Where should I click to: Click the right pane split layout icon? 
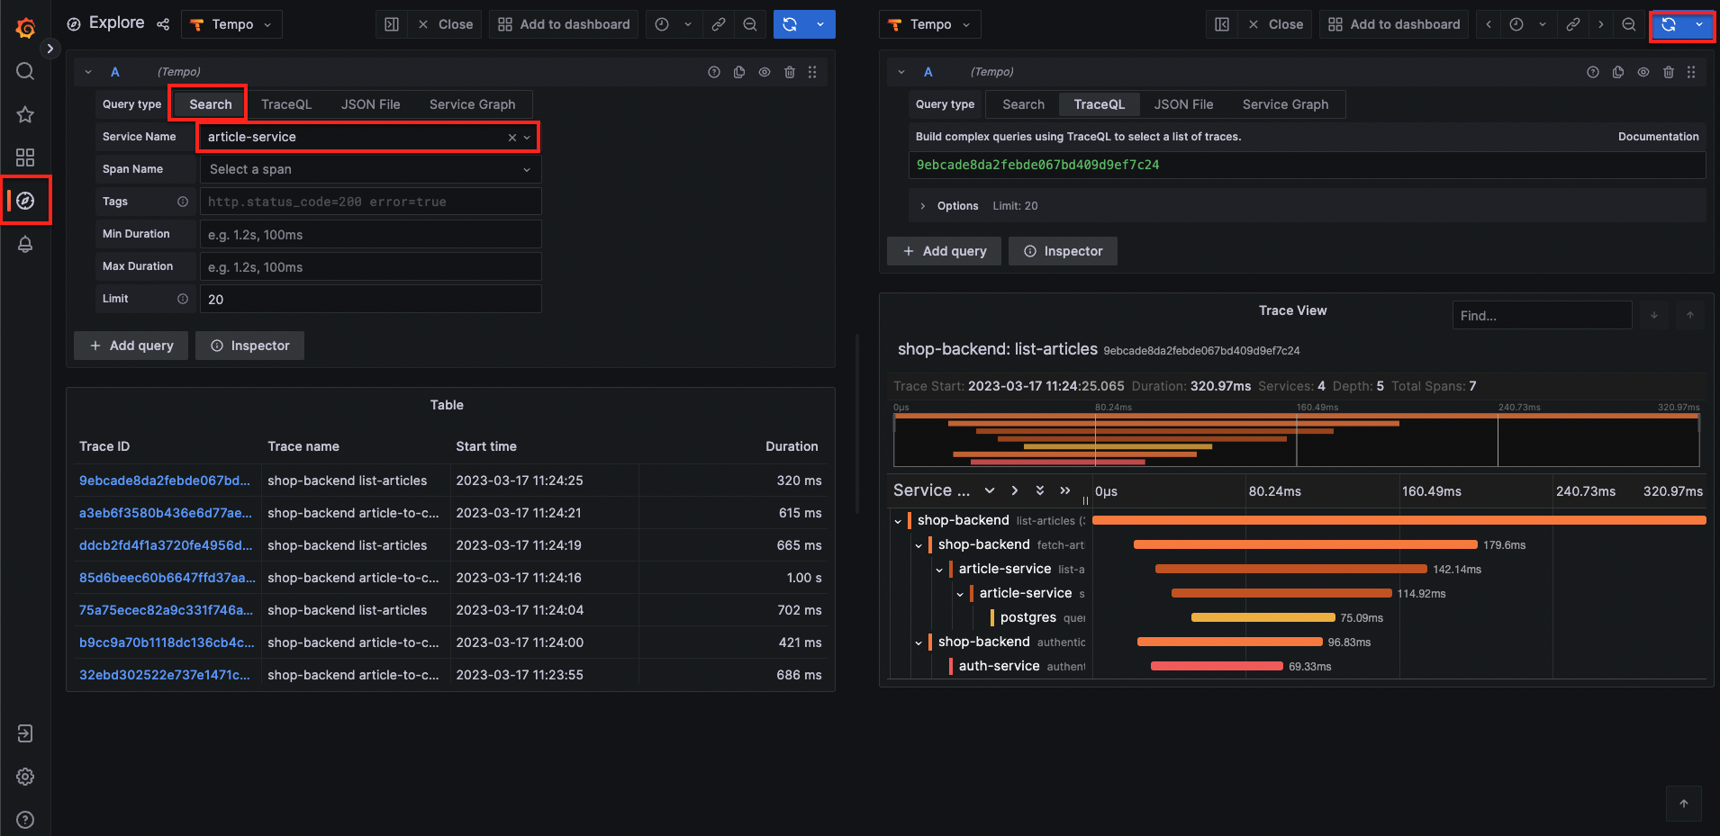[x=1222, y=24]
